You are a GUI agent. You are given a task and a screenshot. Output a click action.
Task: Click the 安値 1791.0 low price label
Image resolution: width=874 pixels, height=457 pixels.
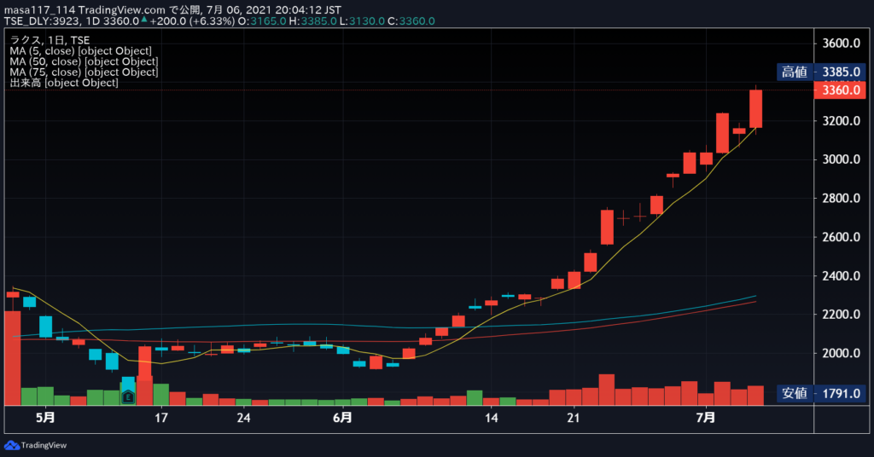[x=822, y=394]
